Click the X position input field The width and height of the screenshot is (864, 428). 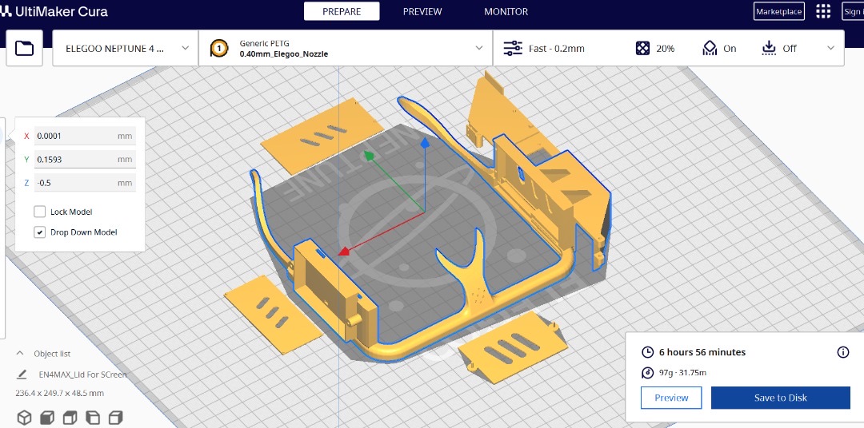tap(85, 136)
